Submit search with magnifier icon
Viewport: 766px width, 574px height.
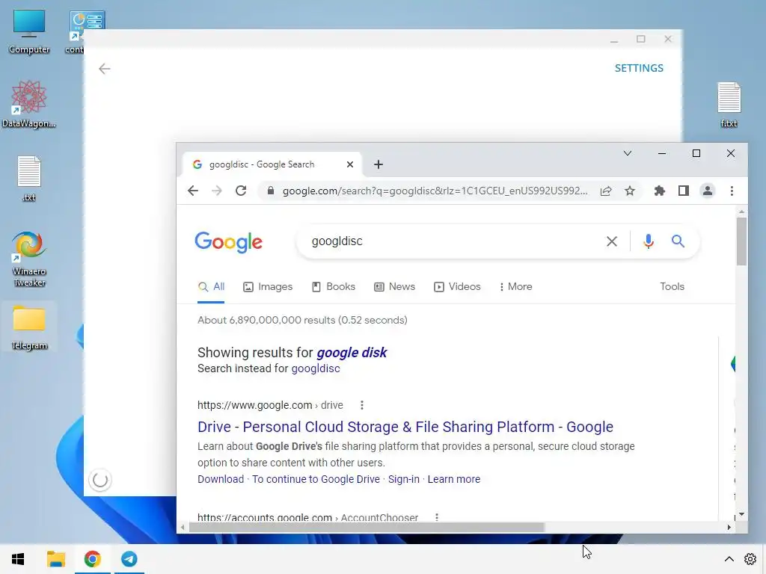click(678, 241)
